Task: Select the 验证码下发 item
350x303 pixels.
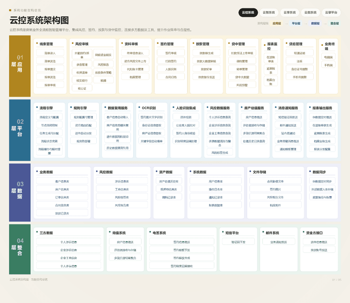Action: pos(238,242)
